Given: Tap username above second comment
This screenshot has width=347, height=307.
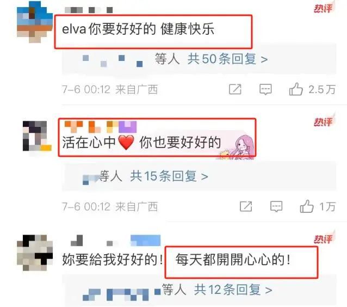Looking at the screenshot, I should click(100, 127).
